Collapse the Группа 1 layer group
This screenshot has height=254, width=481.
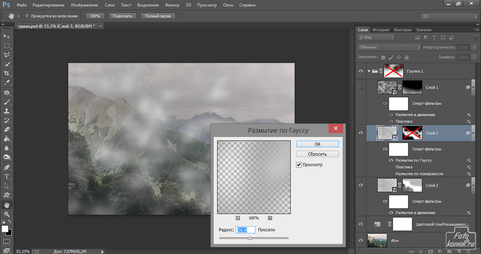[x=369, y=71]
